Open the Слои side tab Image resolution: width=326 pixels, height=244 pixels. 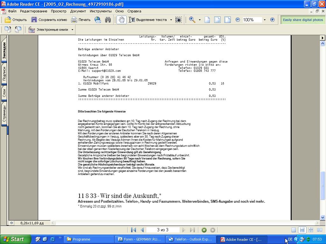click(4, 93)
